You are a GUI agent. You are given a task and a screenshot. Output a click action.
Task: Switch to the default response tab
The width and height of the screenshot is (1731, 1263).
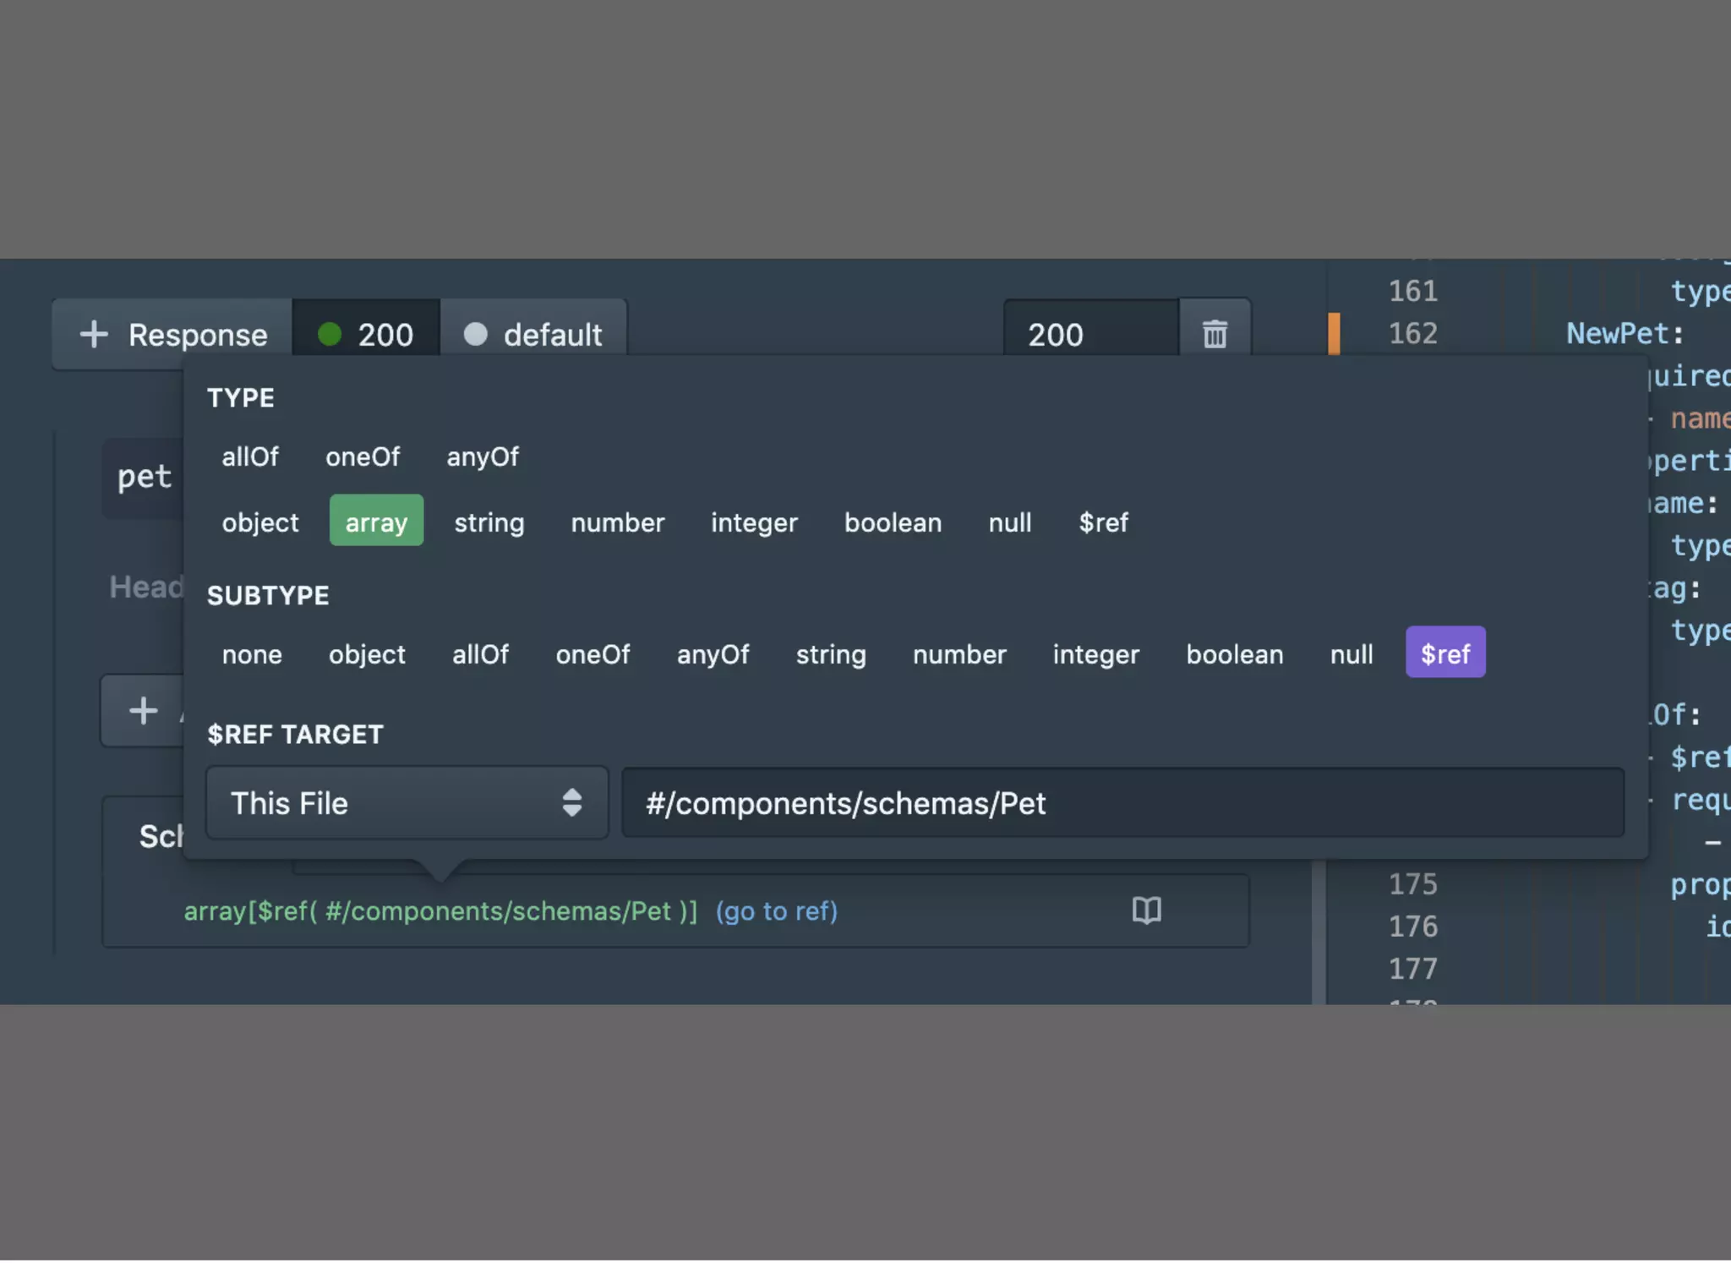click(534, 334)
